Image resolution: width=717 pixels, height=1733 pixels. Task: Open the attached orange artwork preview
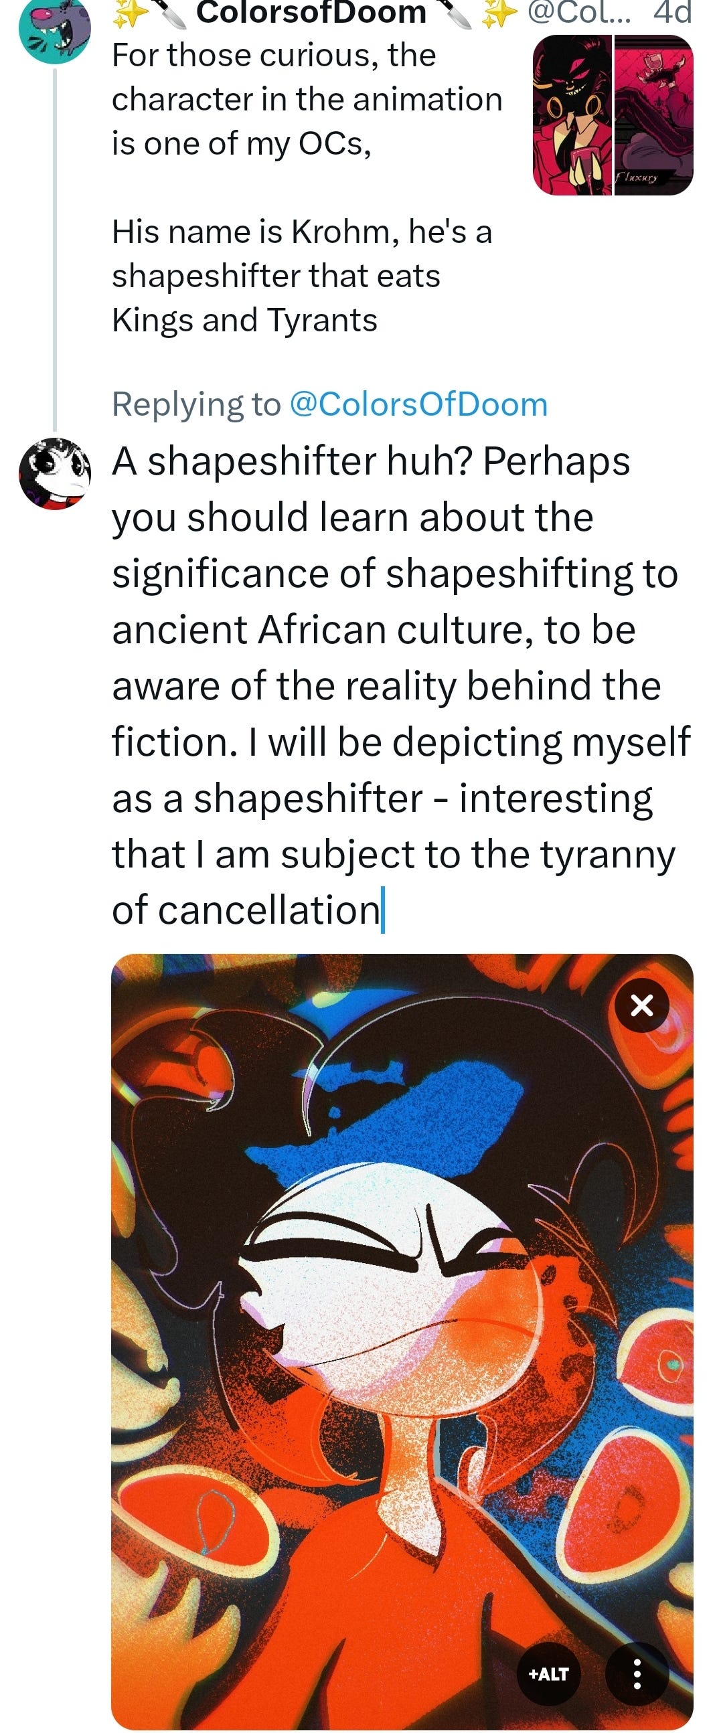[x=402, y=1341]
